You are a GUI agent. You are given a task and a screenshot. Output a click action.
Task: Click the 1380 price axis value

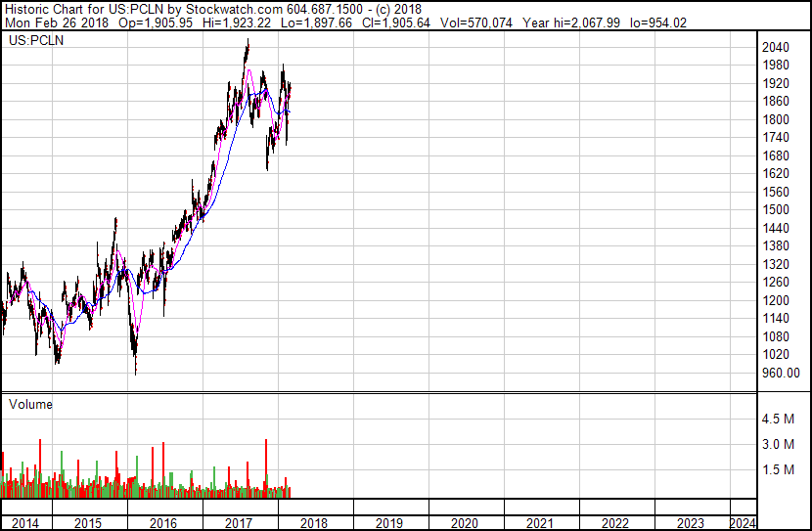(x=776, y=245)
